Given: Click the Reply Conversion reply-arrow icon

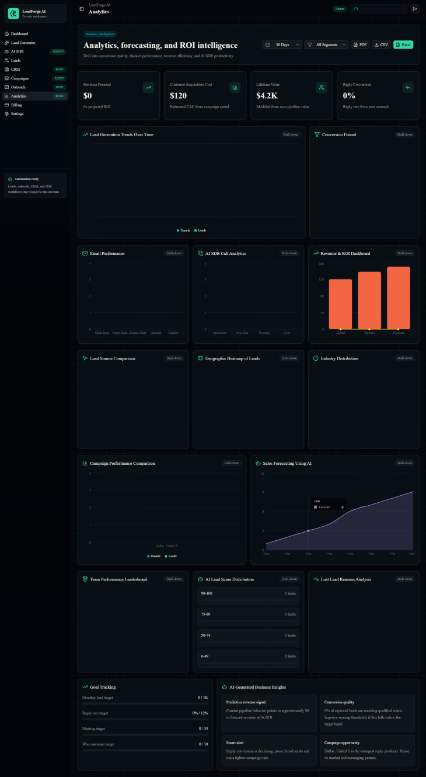Looking at the screenshot, I should coord(408,87).
